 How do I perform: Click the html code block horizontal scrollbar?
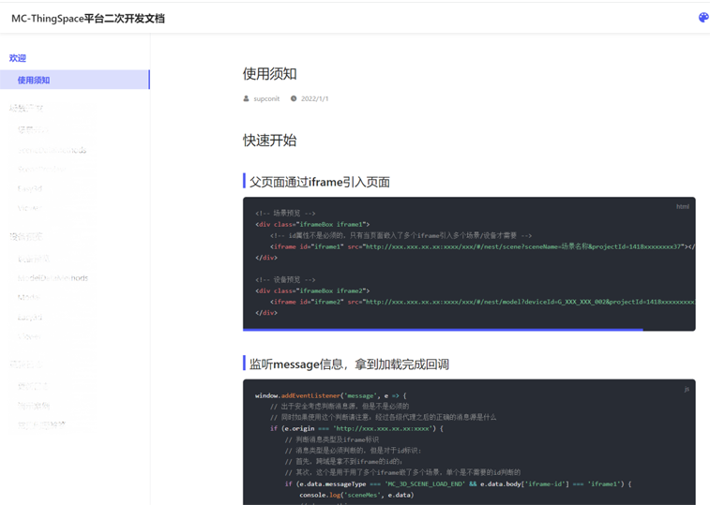pos(443,330)
